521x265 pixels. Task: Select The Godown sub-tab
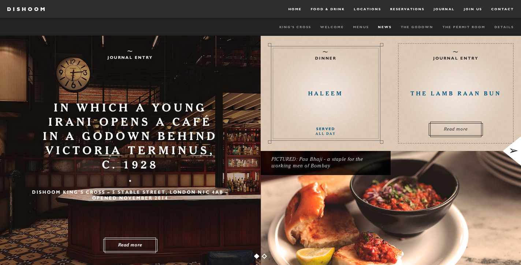tap(417, 27)
